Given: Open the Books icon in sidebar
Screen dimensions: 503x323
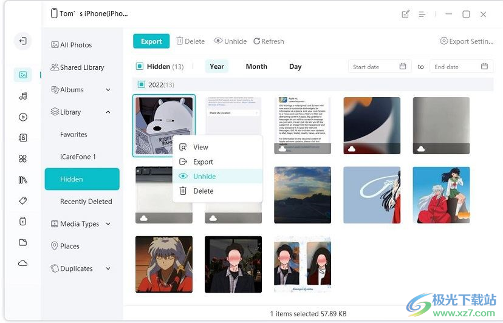Looking at the screenshot, I should click(22, 180).
